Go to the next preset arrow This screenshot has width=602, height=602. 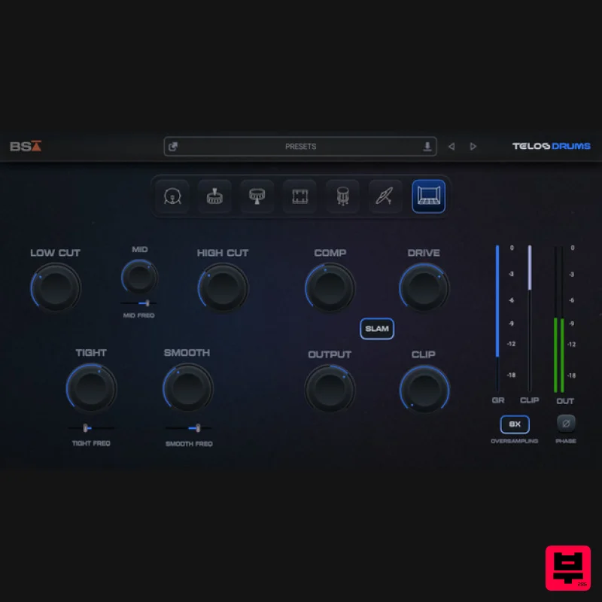pos(473,147)
